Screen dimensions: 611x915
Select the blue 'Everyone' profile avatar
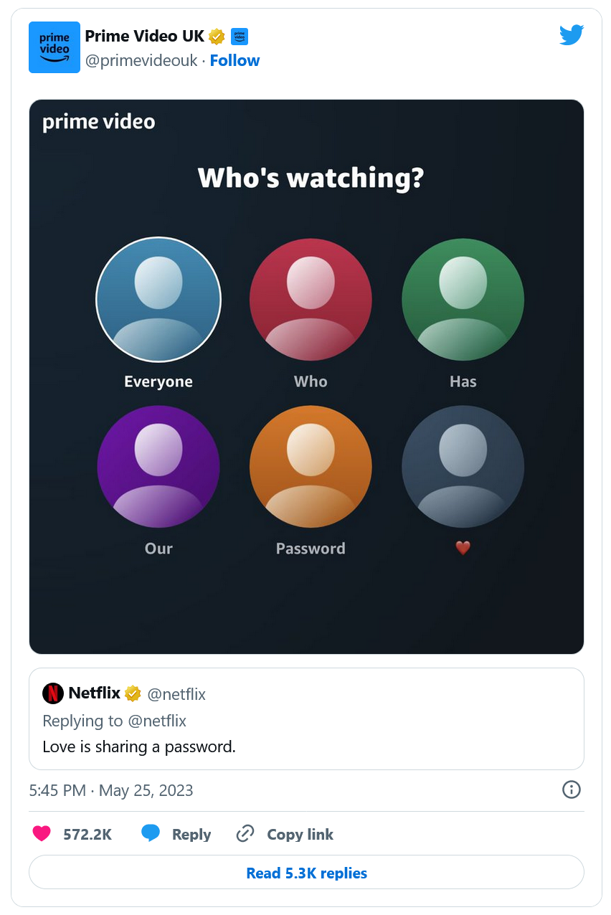click(x=158, y=300)
